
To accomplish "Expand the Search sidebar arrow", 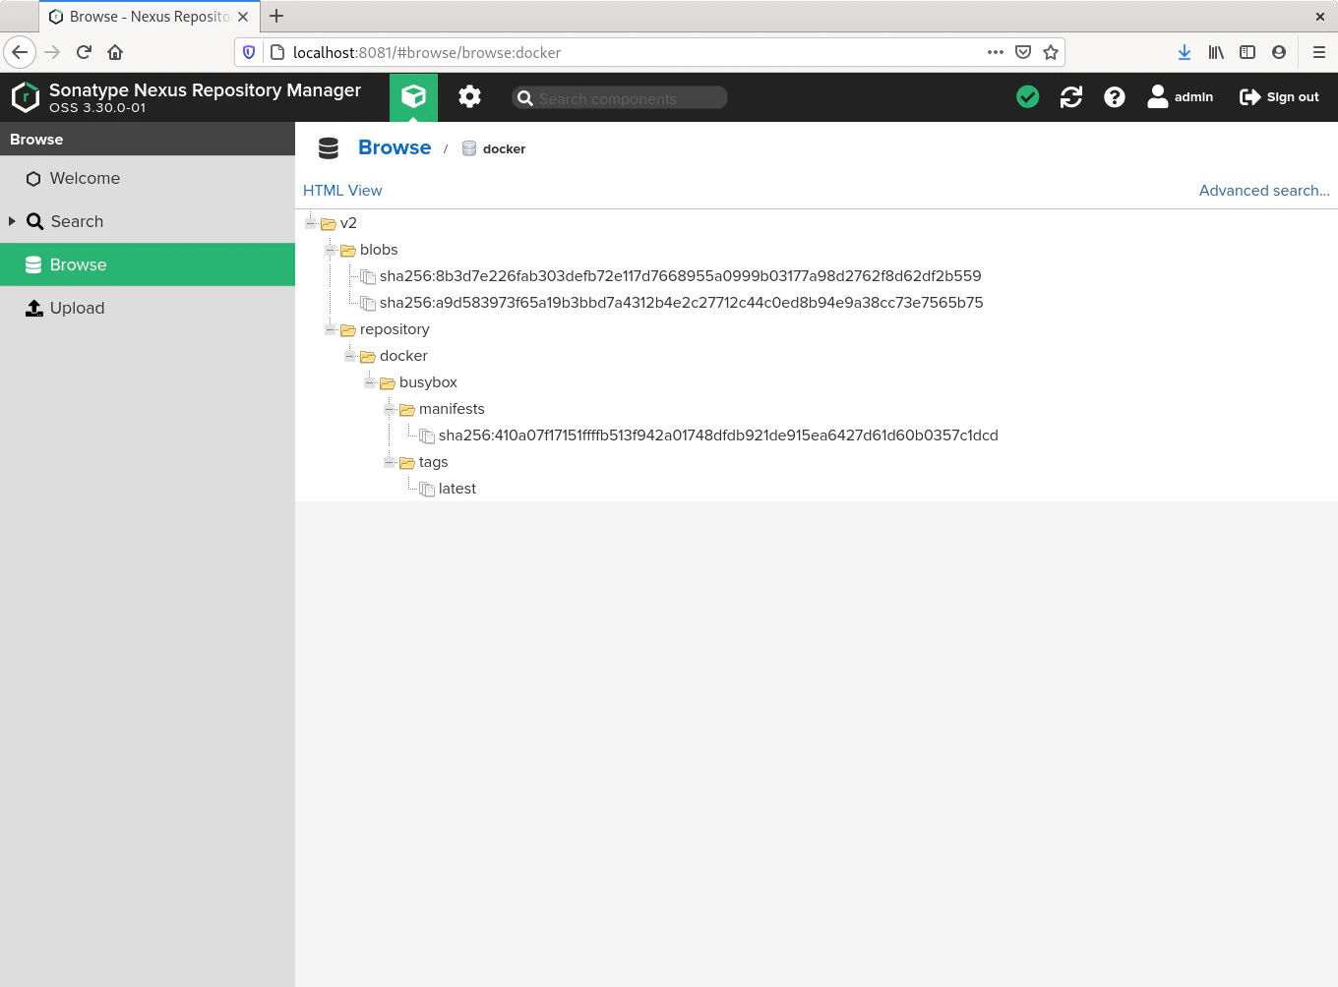I will (12, 221).
